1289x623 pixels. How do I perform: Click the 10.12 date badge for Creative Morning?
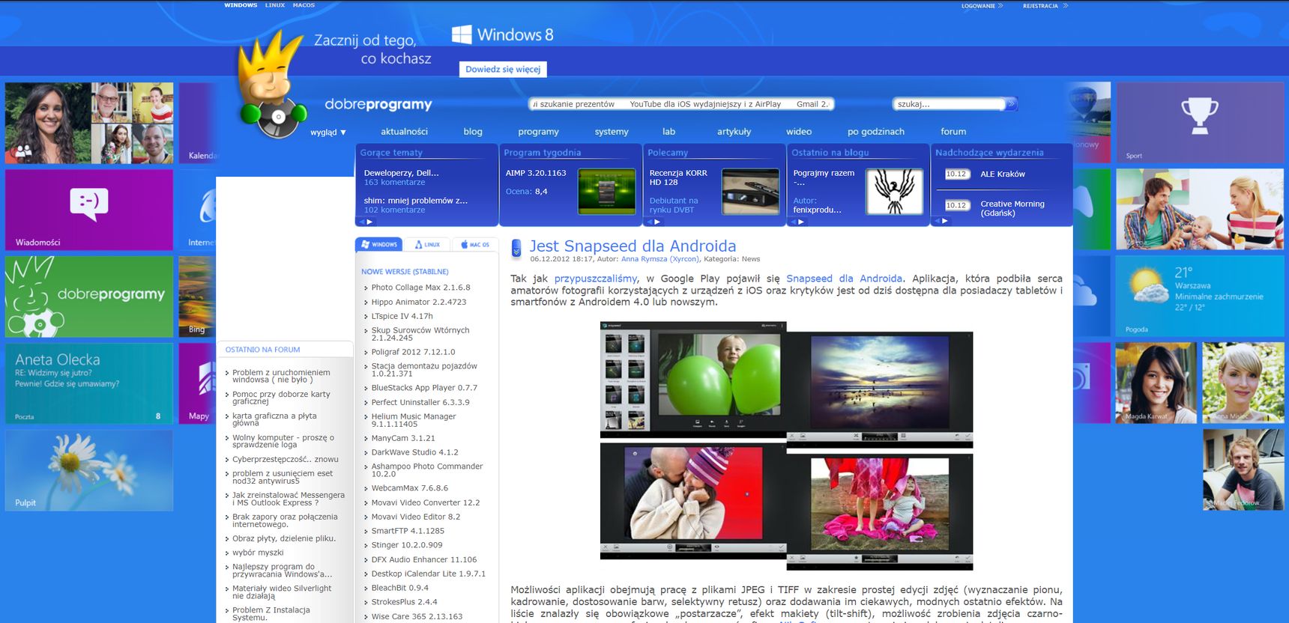[x=956, y=205]
